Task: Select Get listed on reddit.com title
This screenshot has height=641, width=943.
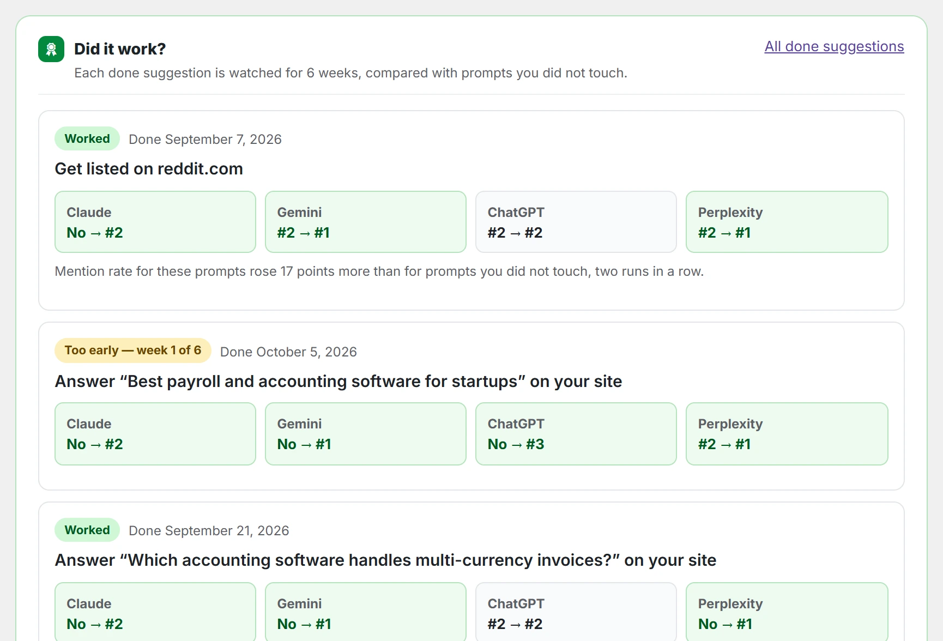Action: (x=149, y=169)
